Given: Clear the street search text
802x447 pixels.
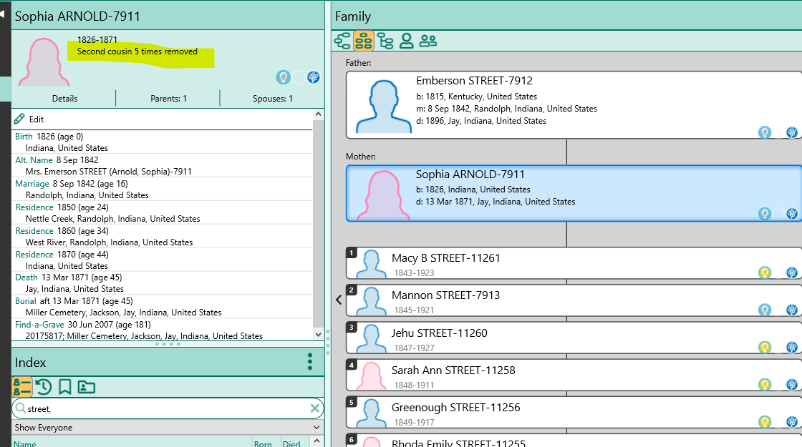Looking at the screenshot, I should (314, 408).
